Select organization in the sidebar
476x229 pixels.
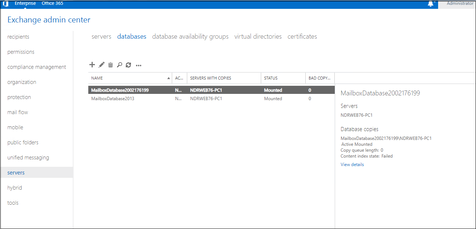[22, 82]
